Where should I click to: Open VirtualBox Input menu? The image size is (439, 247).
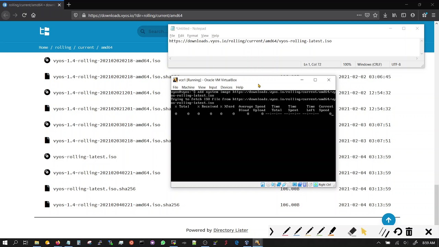[213, 87]
